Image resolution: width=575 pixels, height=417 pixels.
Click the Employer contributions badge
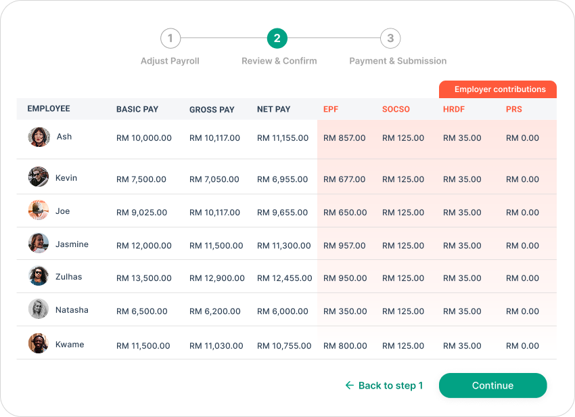coord(498,89)
